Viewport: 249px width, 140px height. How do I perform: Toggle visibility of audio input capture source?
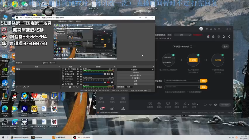pos(78,74)
